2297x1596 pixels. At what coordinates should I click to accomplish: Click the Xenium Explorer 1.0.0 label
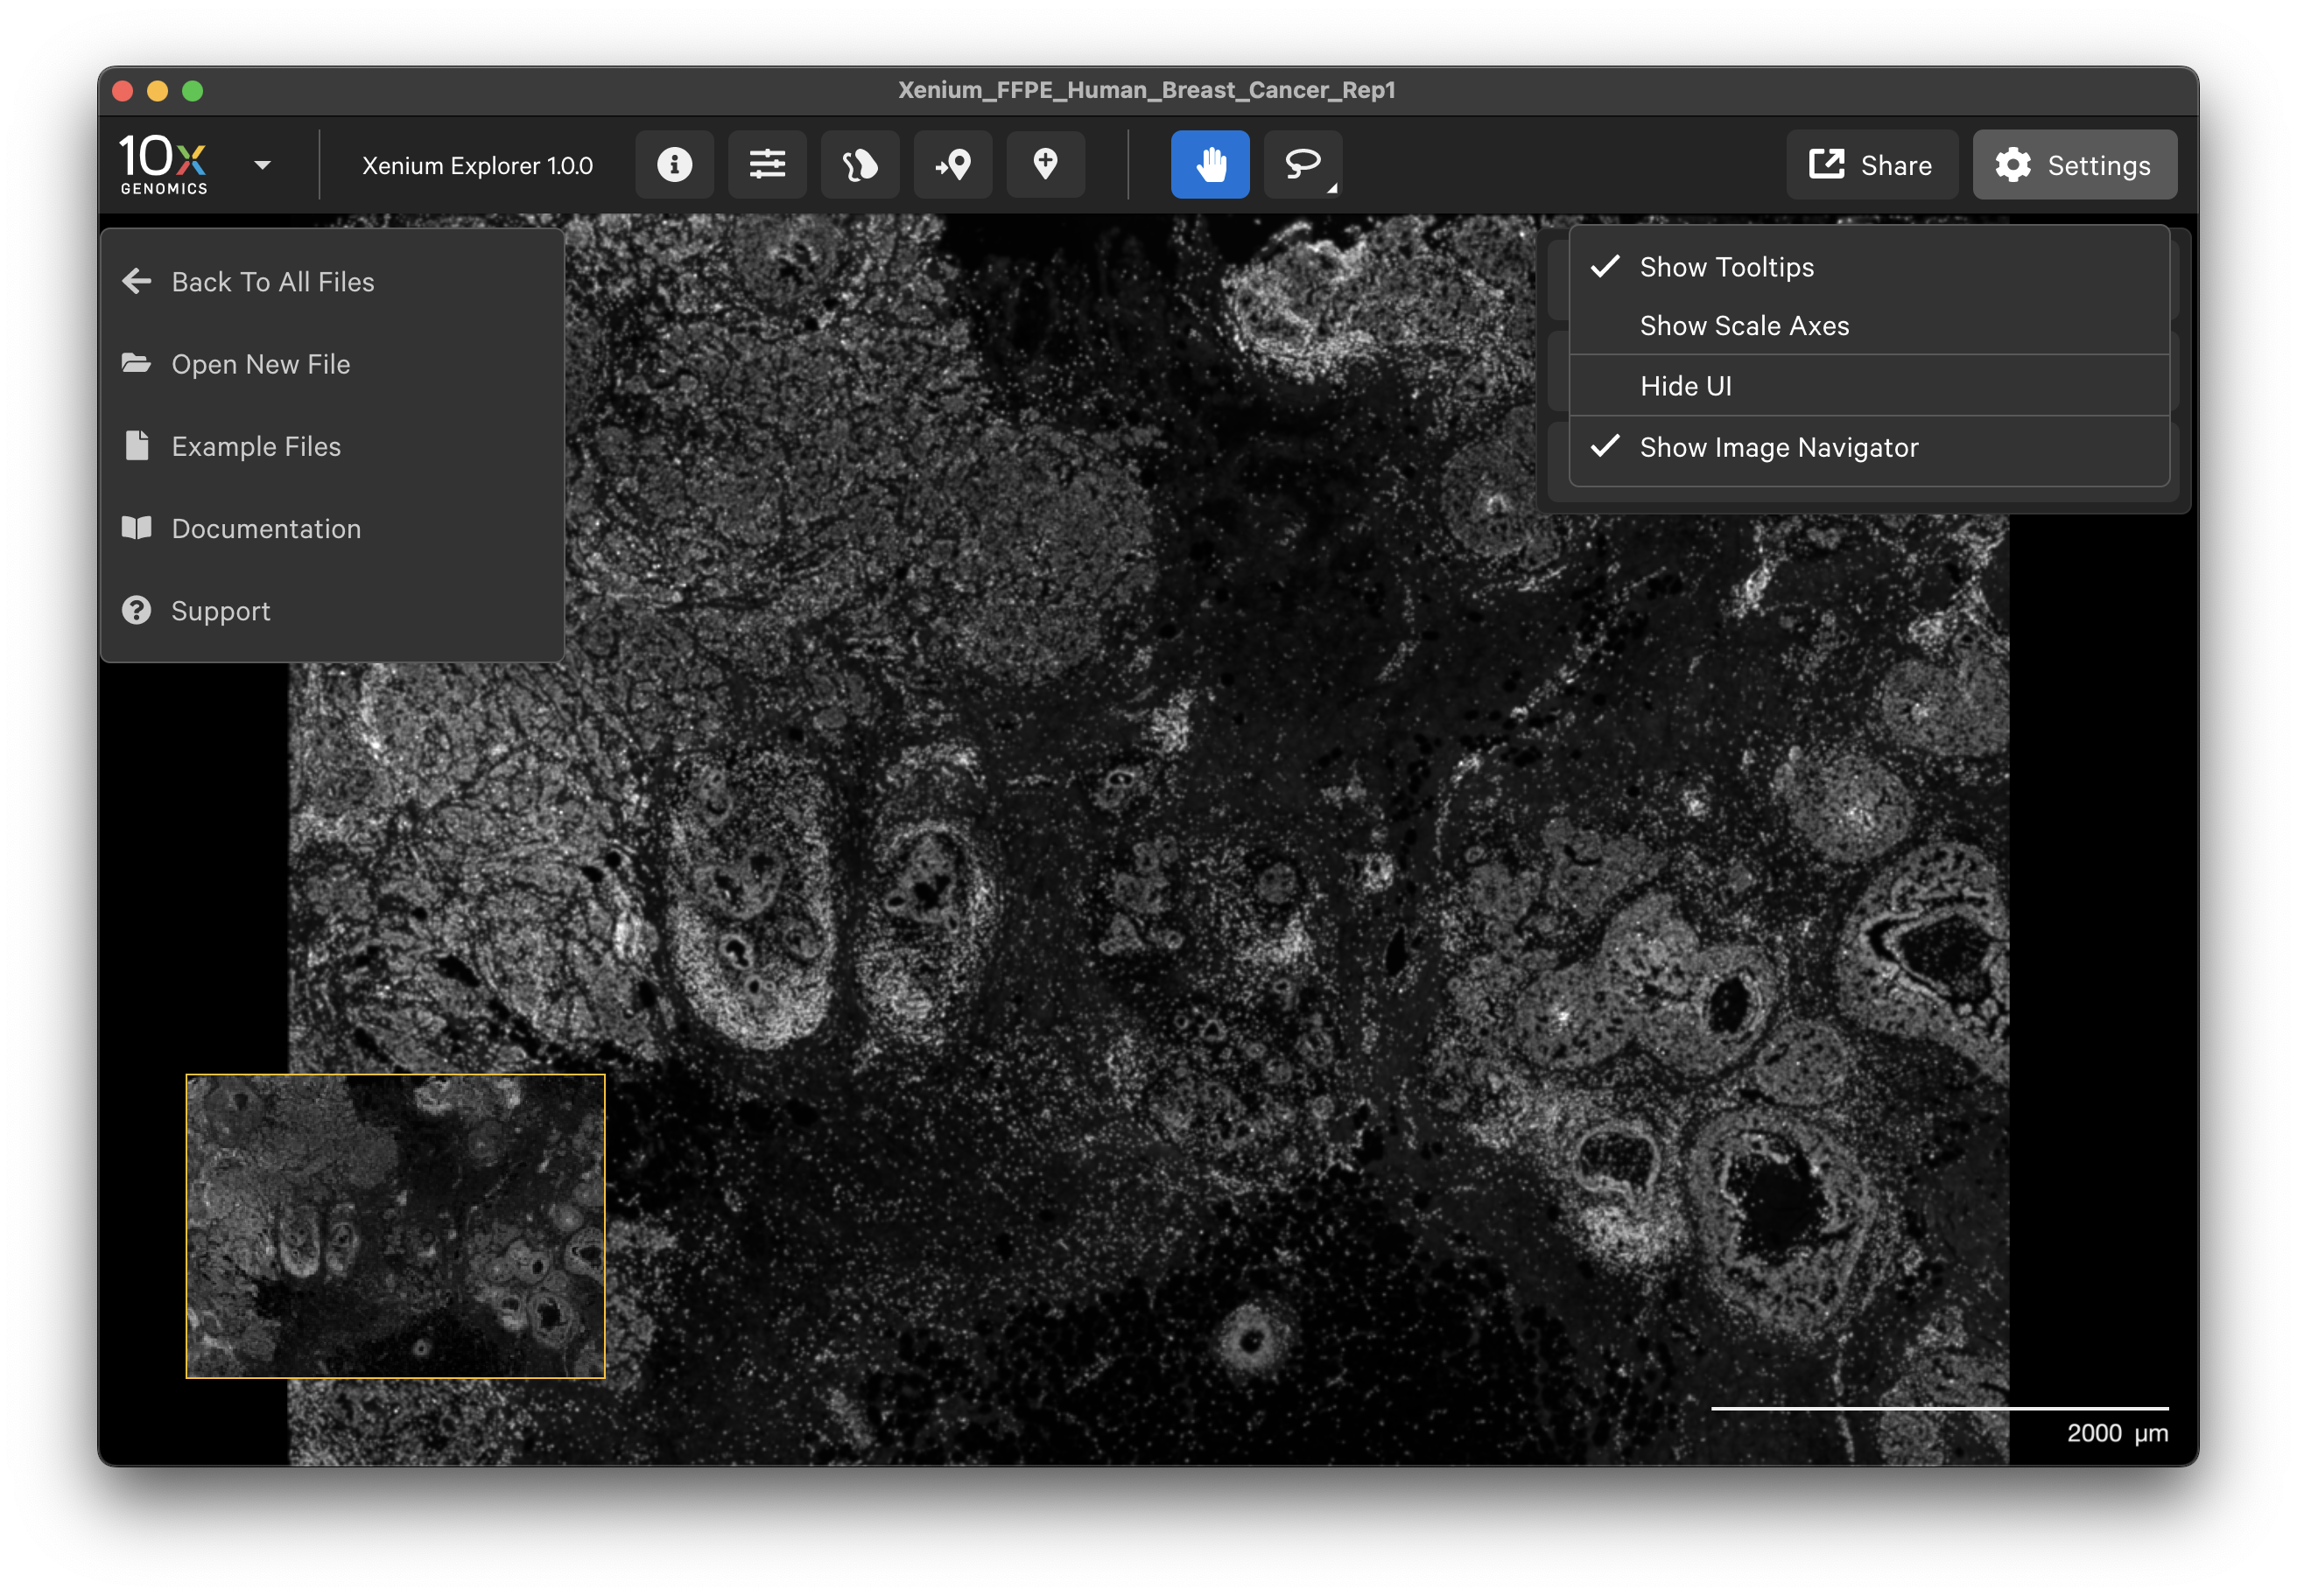[477, 166]
